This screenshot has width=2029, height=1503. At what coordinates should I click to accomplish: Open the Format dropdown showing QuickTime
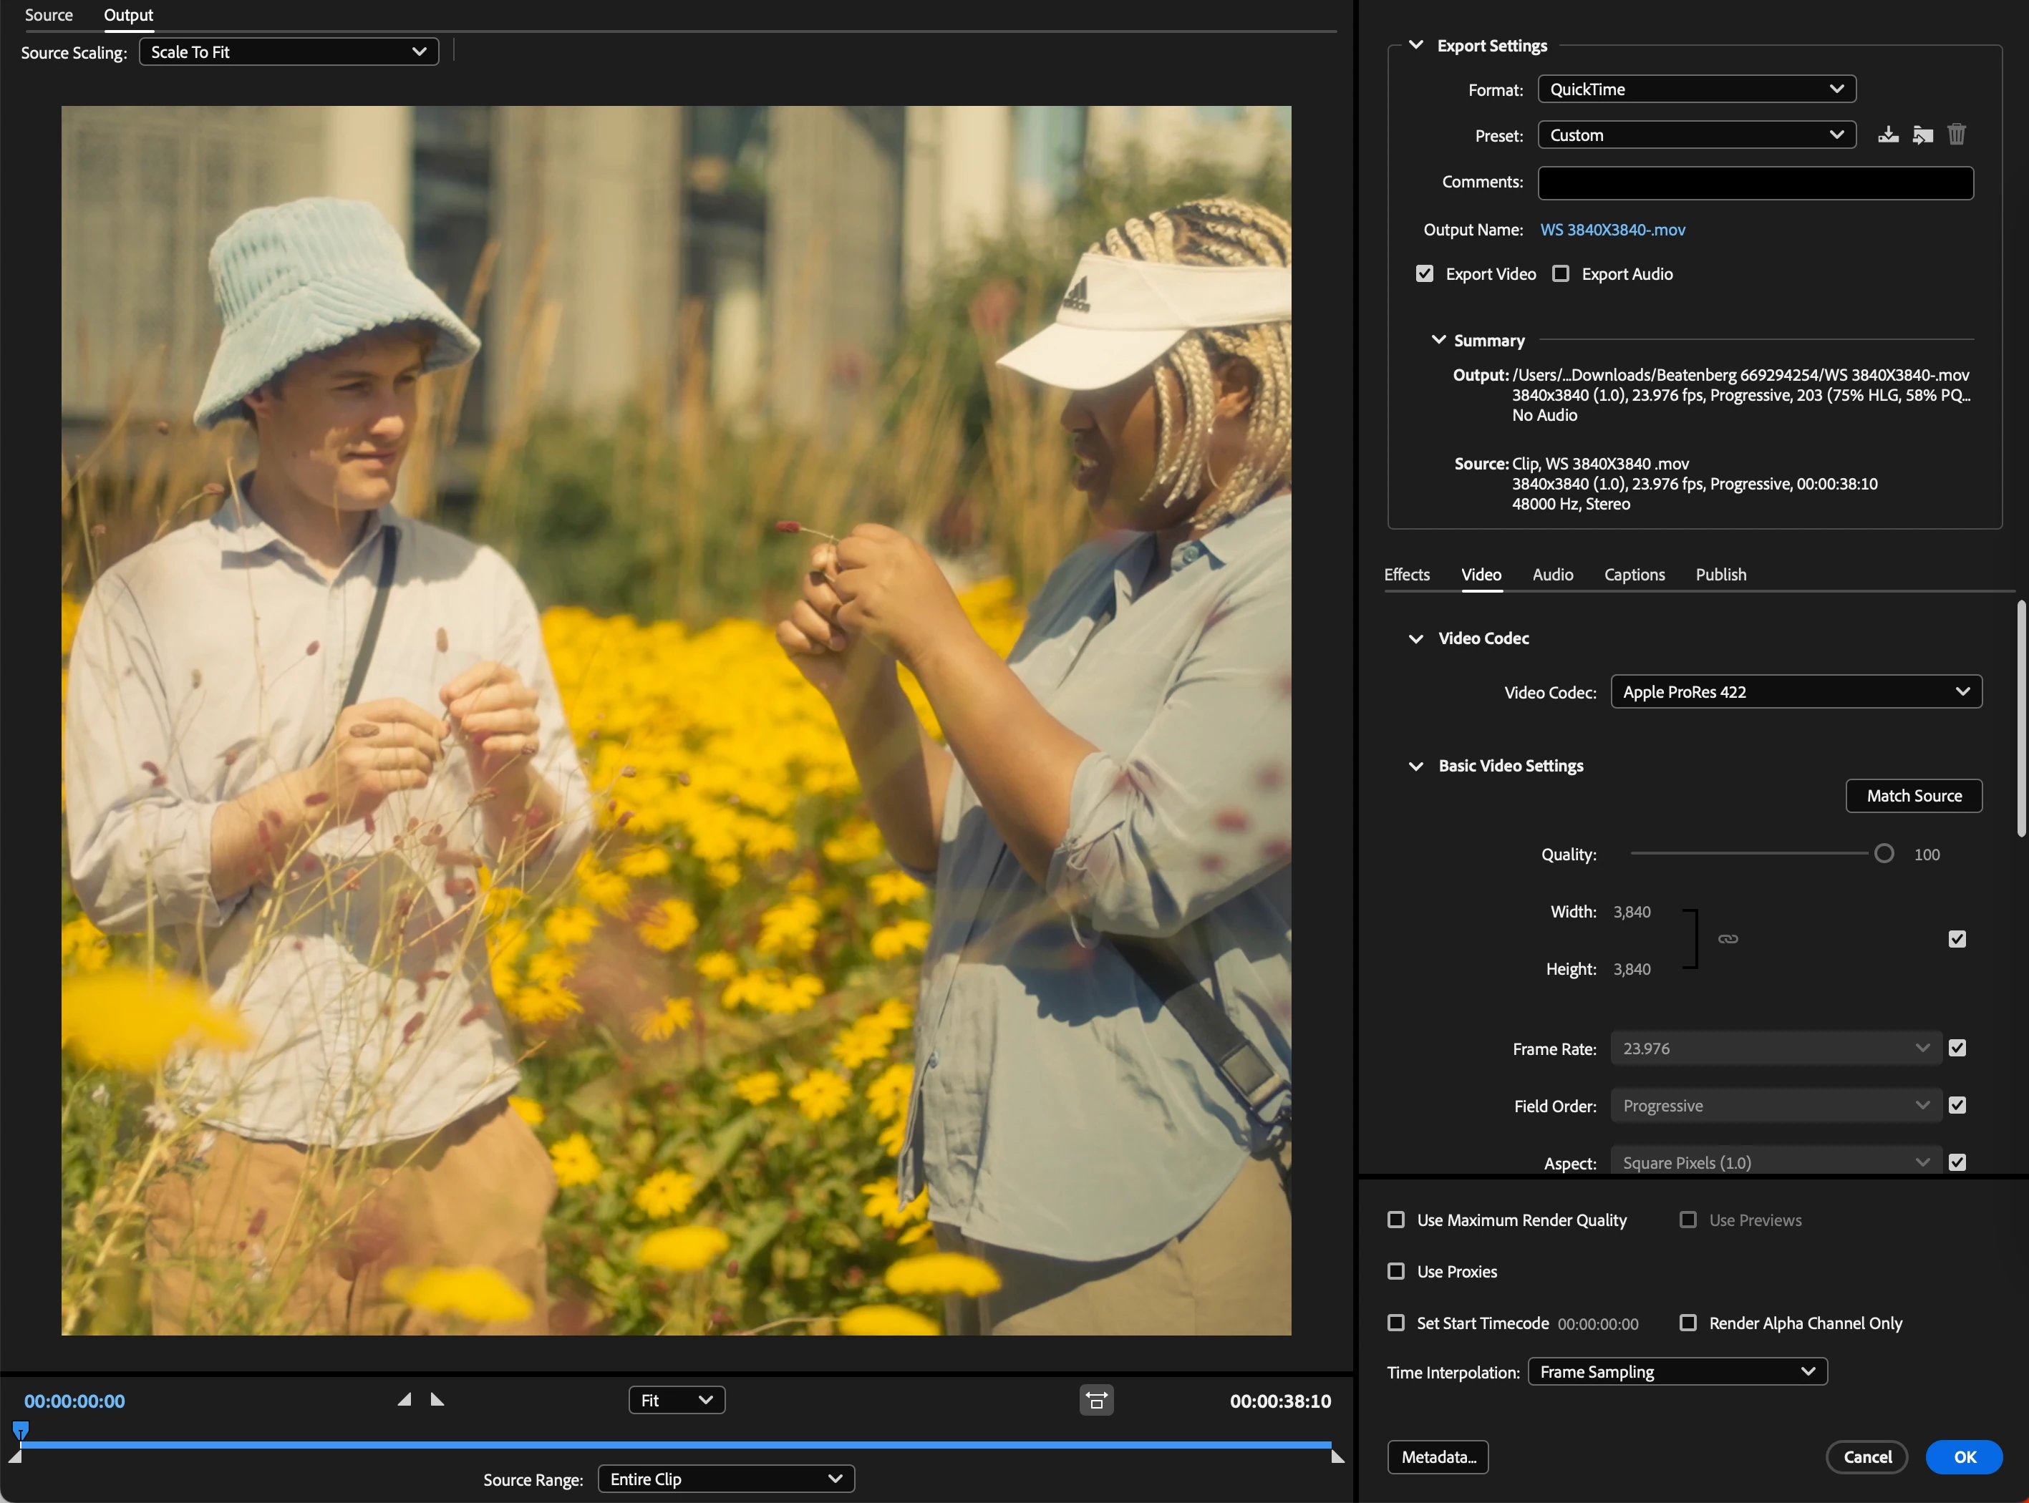point(1696,89)
